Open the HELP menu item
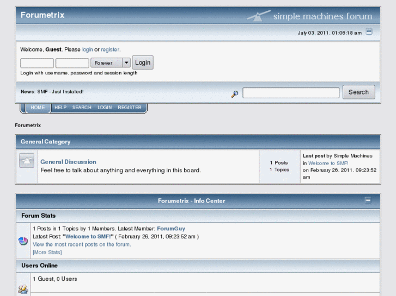This screenshot has width=396, height=296. (x=60, y=108)
